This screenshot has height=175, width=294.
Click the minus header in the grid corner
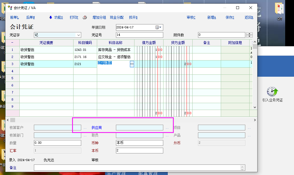click(12, 43)
